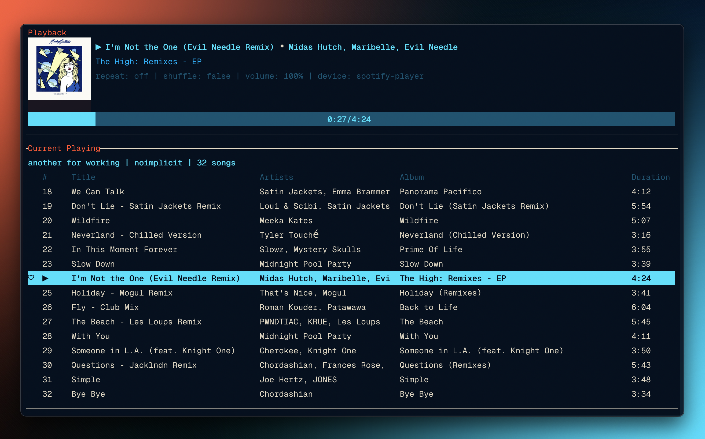This screenshot has height=439, width=705.
Task: Click the Title column header to sort
Action: pos(83,177)
